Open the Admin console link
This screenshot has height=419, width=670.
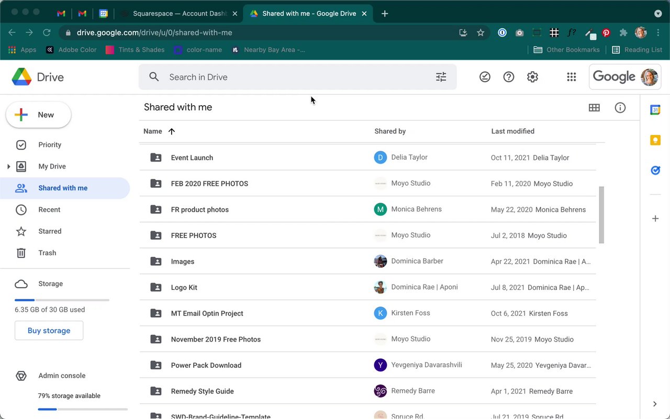coord(62,376)
